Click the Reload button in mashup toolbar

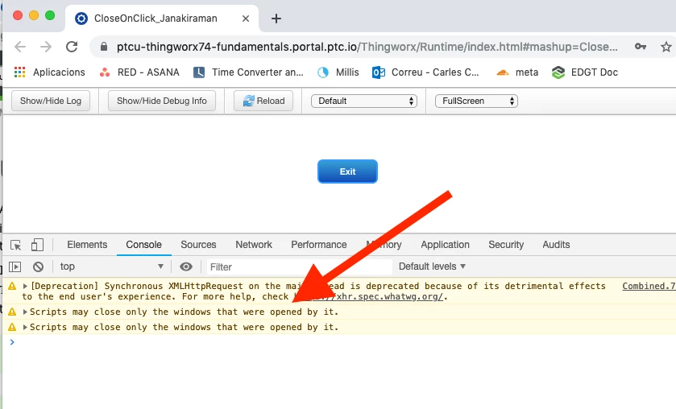tap(263, 101)
